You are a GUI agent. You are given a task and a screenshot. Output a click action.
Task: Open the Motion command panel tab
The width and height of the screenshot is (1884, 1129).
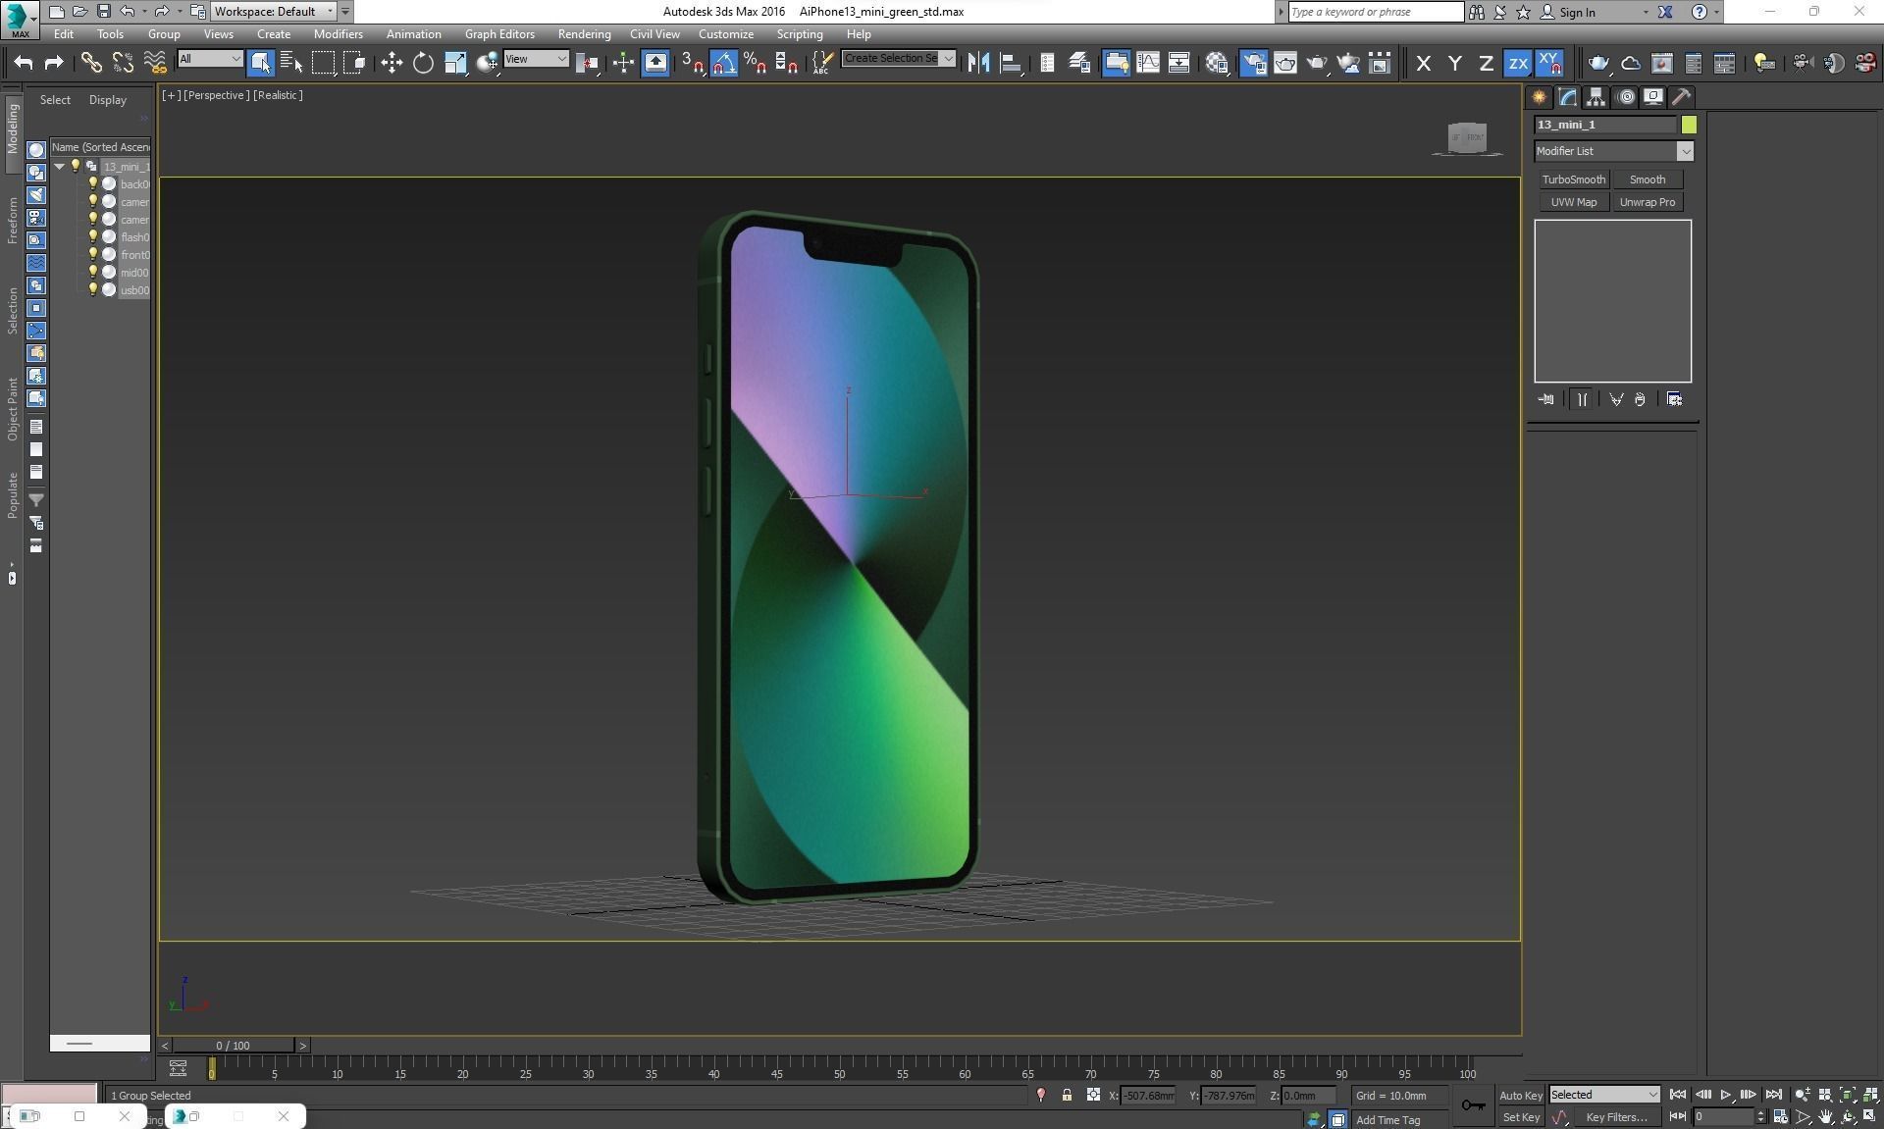pyautogui.click(x=1625, y=97)
